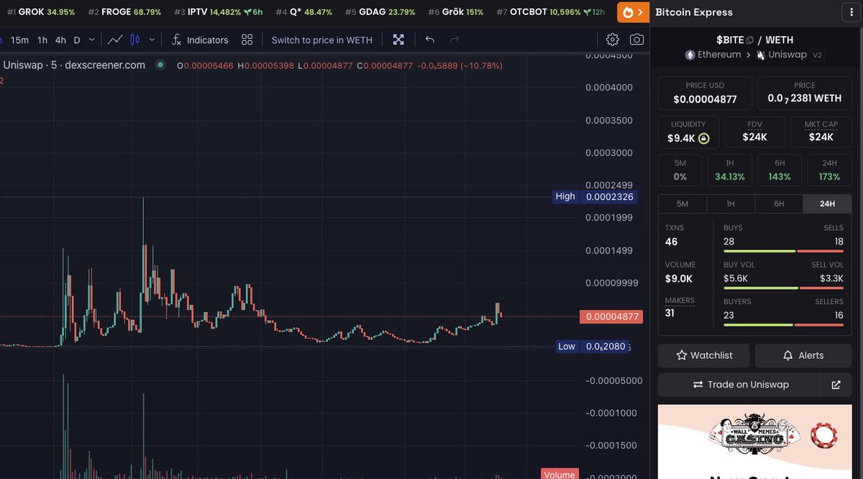Click Switch to price in WETH

click(321, 40)
